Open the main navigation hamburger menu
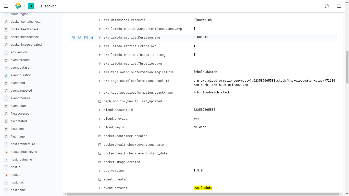 [x=6, y=6]
